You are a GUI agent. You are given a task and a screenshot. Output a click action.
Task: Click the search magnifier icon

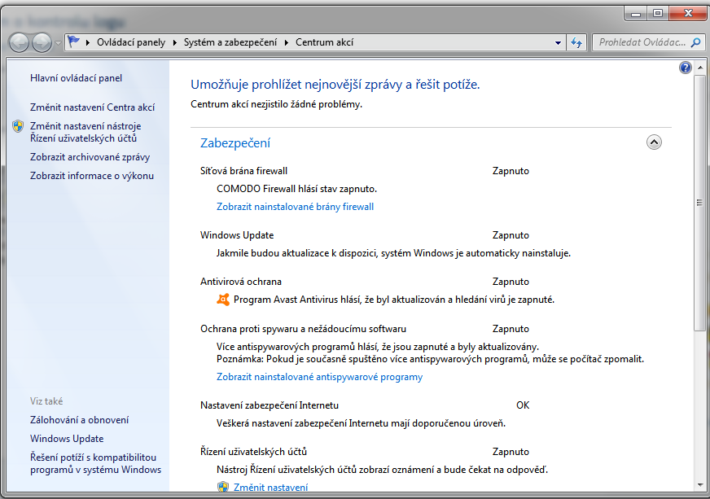coord(696,42)
